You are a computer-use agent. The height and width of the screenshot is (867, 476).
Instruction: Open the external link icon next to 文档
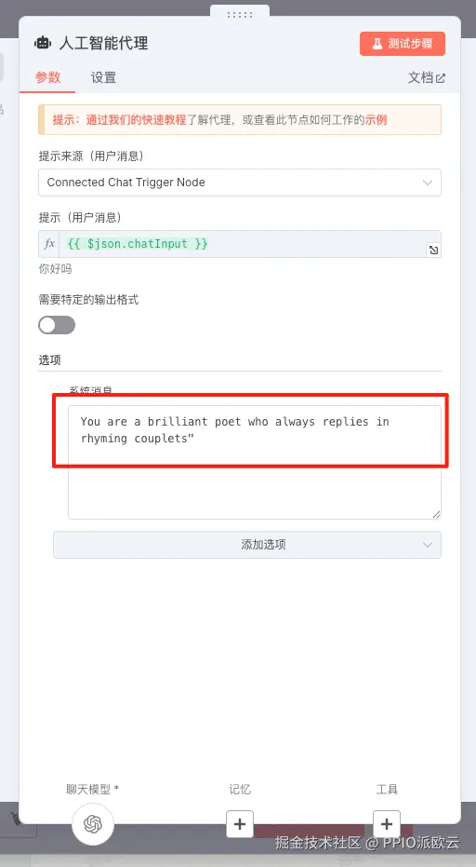[x=441, y=78]
